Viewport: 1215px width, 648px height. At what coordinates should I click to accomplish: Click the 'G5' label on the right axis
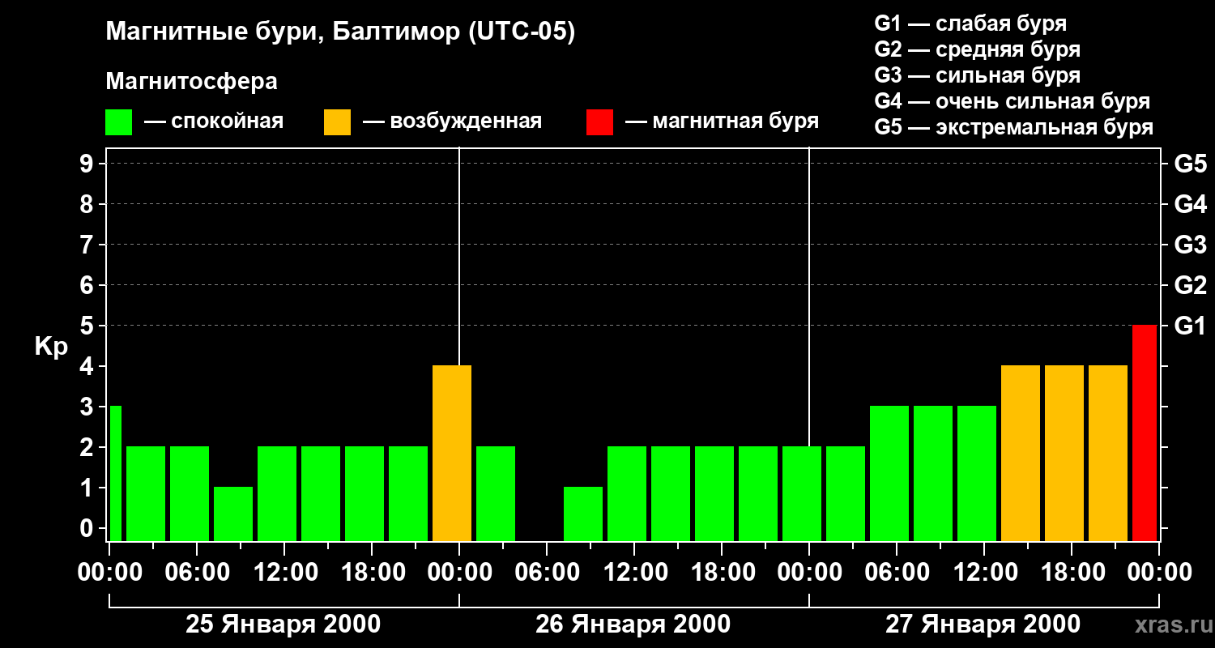point(1191,164)
